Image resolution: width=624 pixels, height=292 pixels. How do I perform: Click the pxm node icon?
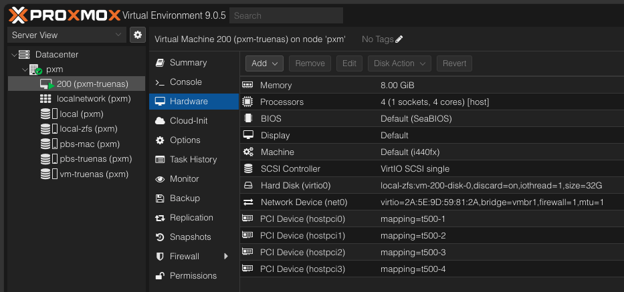[x=36, y=69]
